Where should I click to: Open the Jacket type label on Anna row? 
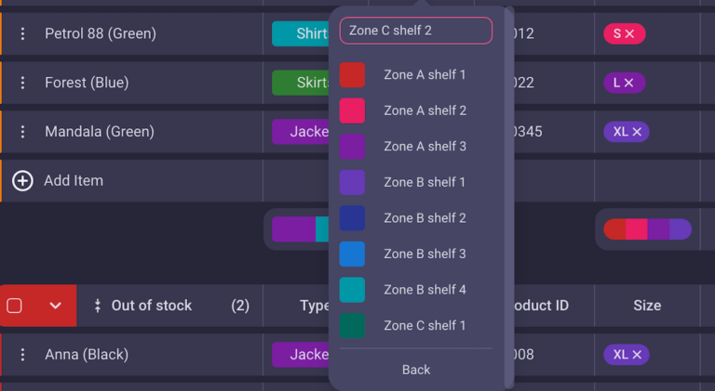[301, 355]
